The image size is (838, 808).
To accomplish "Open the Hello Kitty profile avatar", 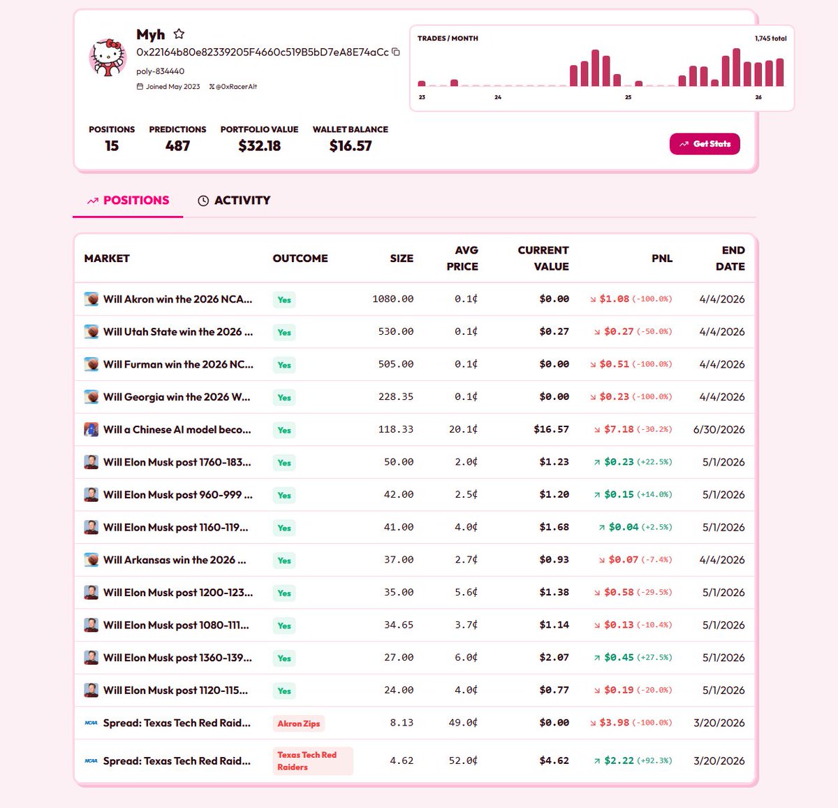I will click(108, 57).
